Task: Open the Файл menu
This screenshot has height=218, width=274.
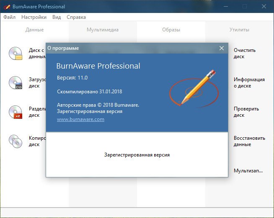Action: (x=10, y=17)
